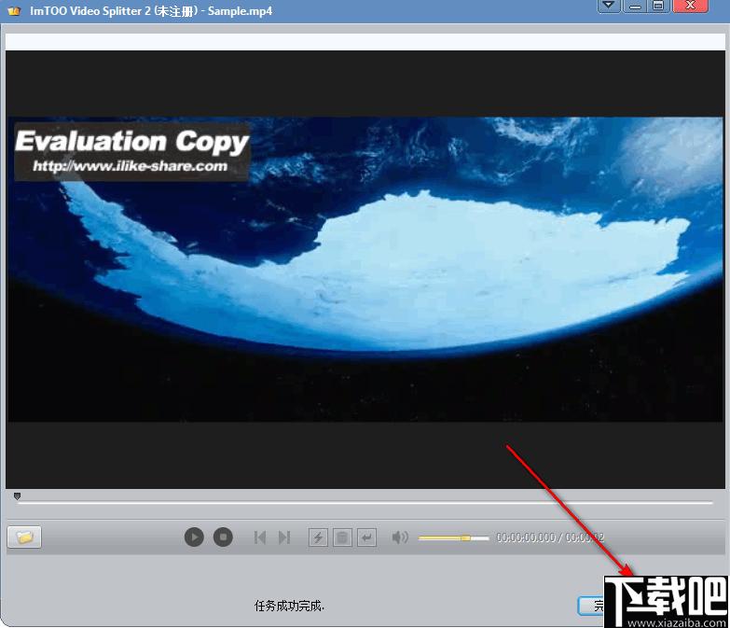
Task: Click the ilike-share.com watermark URL
Action: (x=130, y=166)
